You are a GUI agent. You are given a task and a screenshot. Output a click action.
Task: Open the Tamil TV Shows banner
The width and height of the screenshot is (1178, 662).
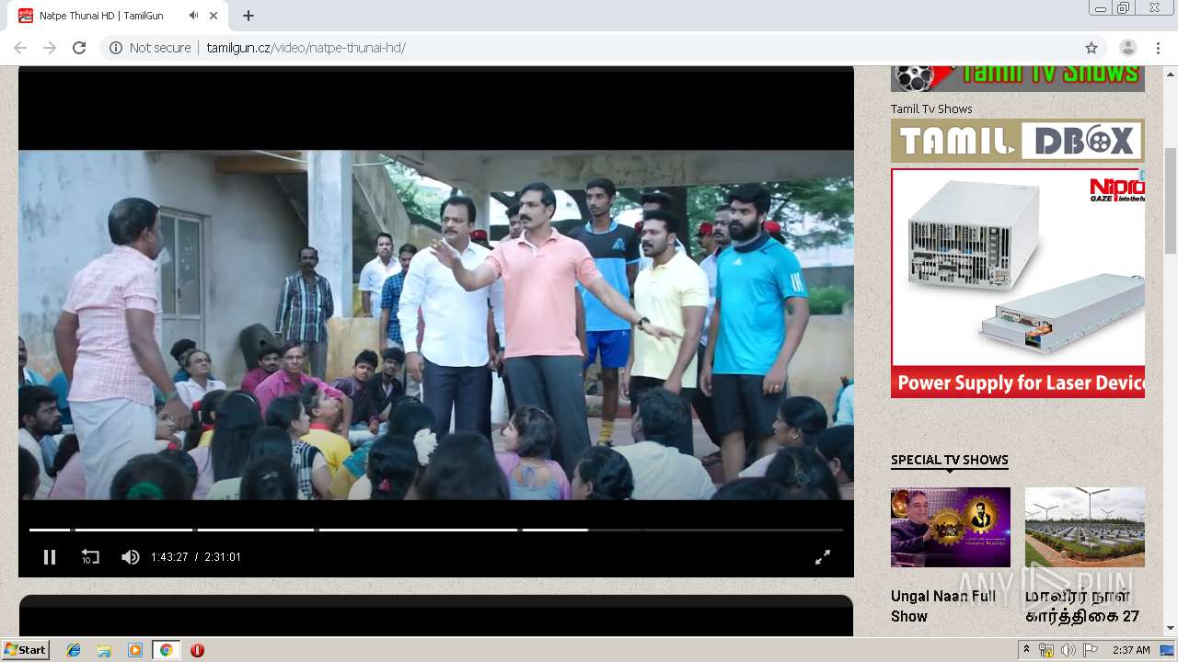[1018, 77]
